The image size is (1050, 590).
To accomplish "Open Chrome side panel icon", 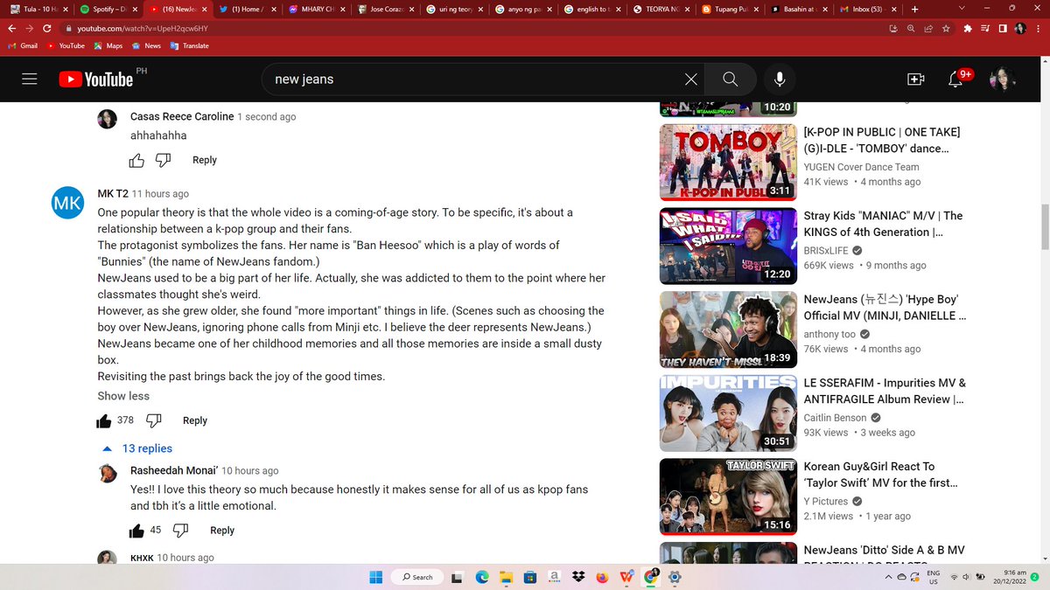I will (1003, 28).
